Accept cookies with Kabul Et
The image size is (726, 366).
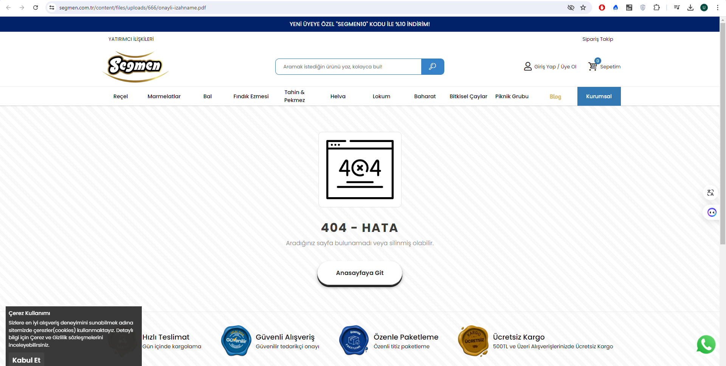(26, 360)
